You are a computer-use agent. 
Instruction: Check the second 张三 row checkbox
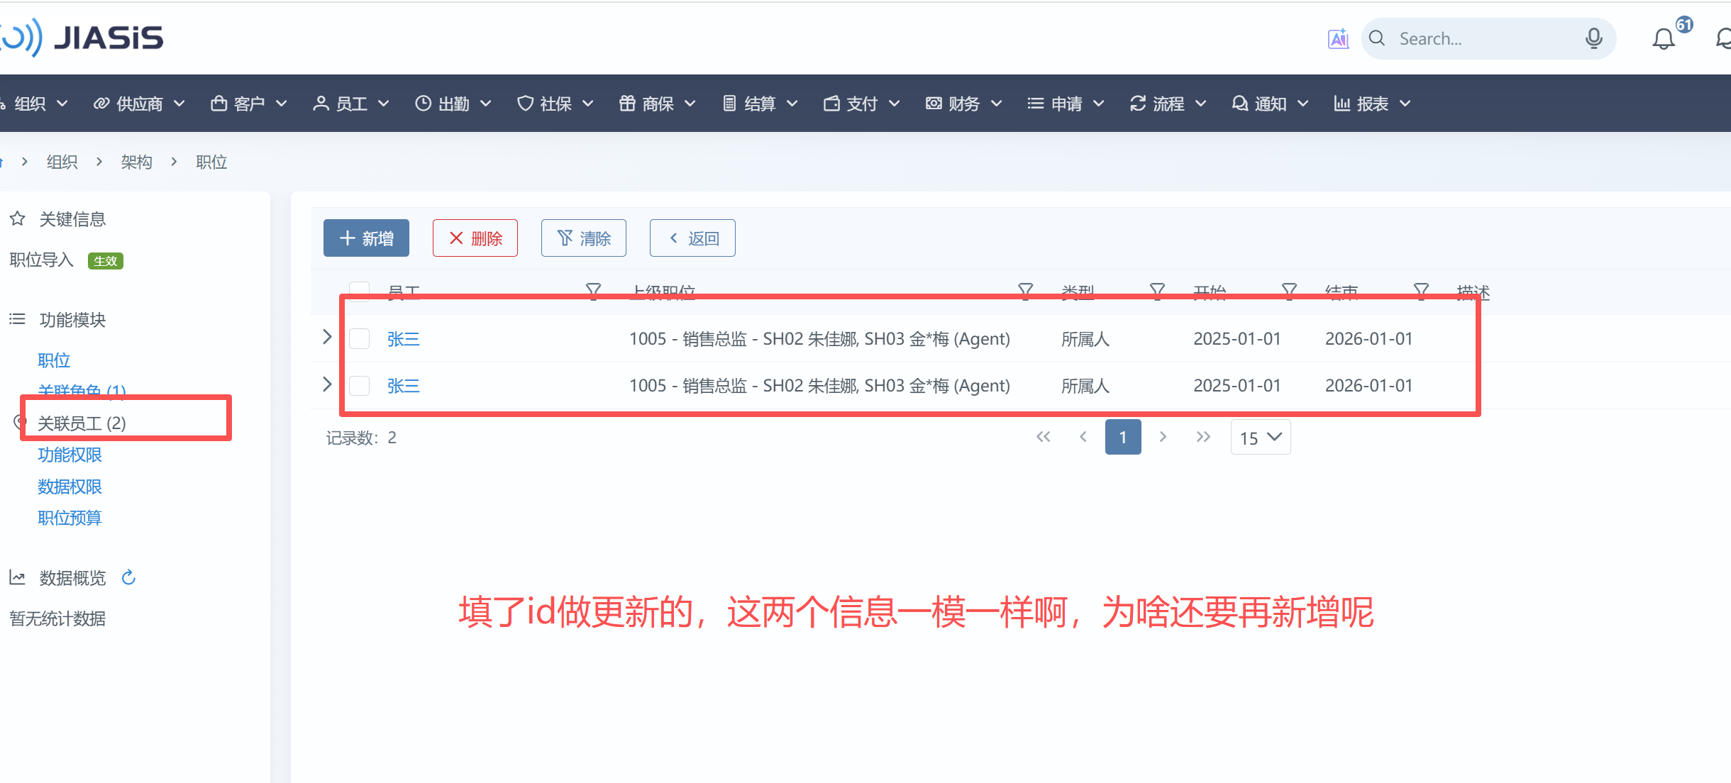pos(360,386)
